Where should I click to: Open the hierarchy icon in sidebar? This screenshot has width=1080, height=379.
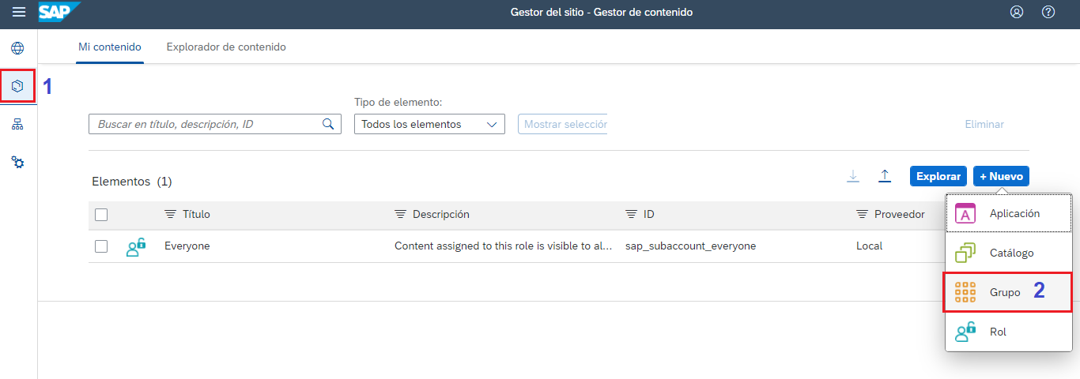click(x=17, y=124)
